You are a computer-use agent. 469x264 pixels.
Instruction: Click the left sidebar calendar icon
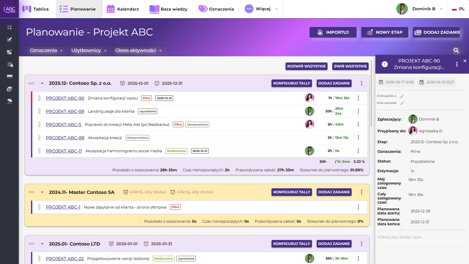(x=9, y=89)
